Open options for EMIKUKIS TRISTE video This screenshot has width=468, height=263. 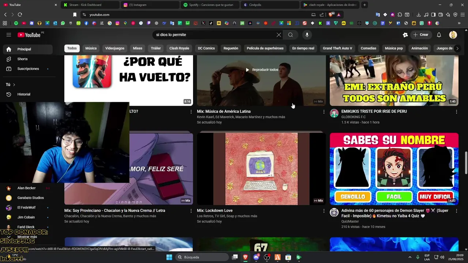click(456, 112)
